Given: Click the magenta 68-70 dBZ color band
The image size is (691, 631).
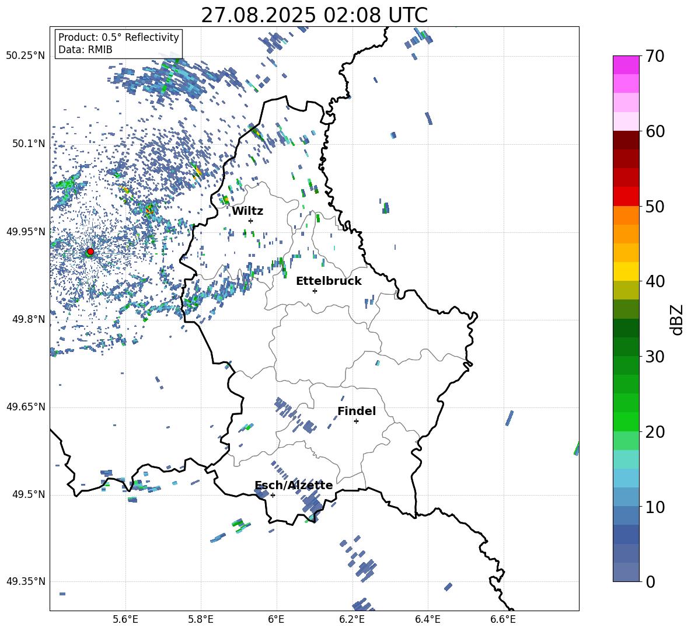Looking at the screenshot, I should tap(626, 65).
